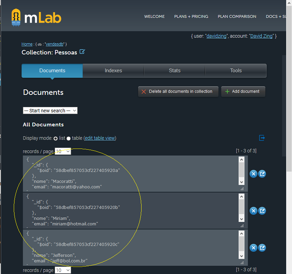292x274 pixels.
Task: Click the email miriam@hotmail.com text
Action: click(x=74, y=224)
